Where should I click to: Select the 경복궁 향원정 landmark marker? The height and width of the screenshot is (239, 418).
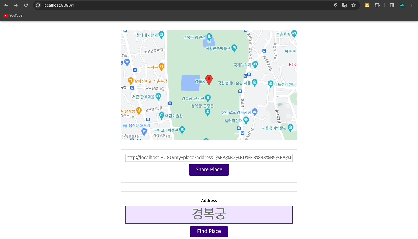click(209, 37)
